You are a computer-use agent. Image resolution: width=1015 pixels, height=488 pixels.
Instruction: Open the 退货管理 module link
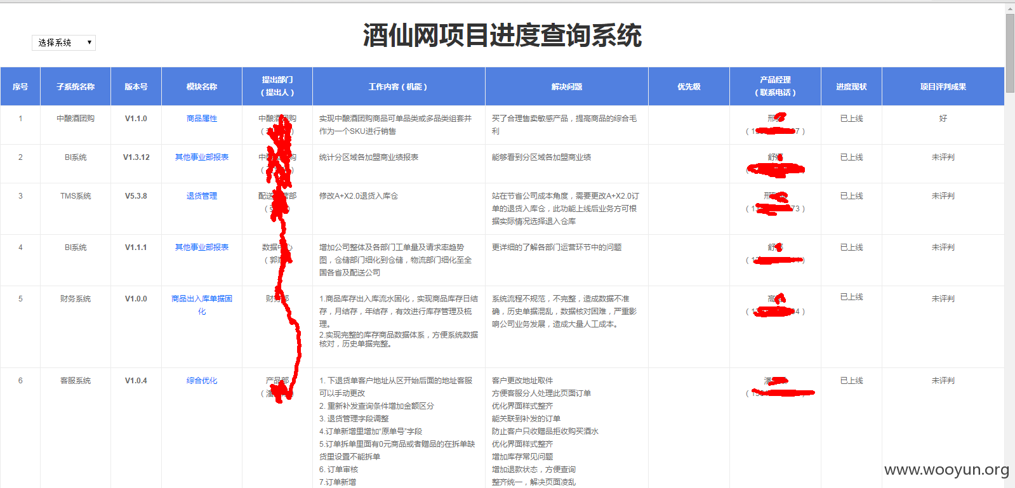pos(202,196)
